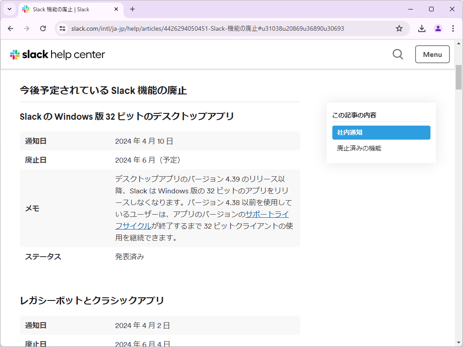Open Chrome's three-dot menu

point(453,28)
